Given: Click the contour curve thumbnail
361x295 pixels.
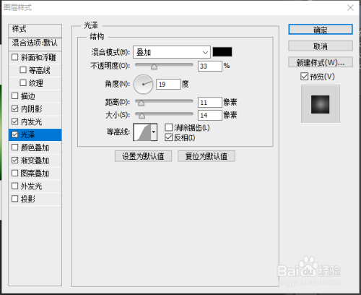Looking at the screenshot, I should click(x=142, y=132).
